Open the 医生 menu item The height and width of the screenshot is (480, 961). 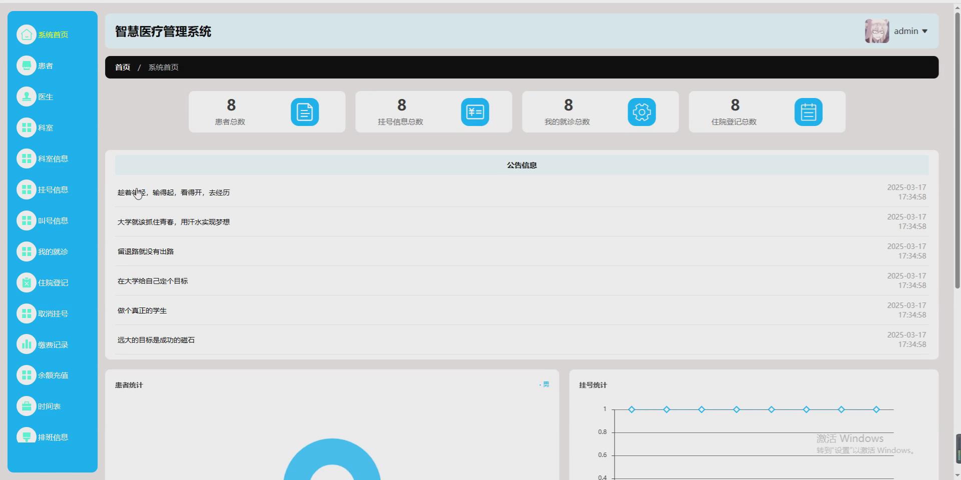pos(46,96)
